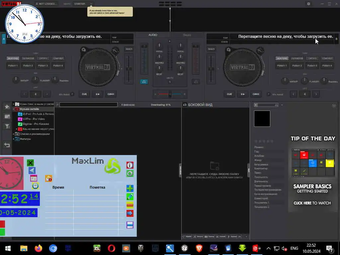
Task: Toggle СИНХ sync on left deck
Action: tap(111, 94)
